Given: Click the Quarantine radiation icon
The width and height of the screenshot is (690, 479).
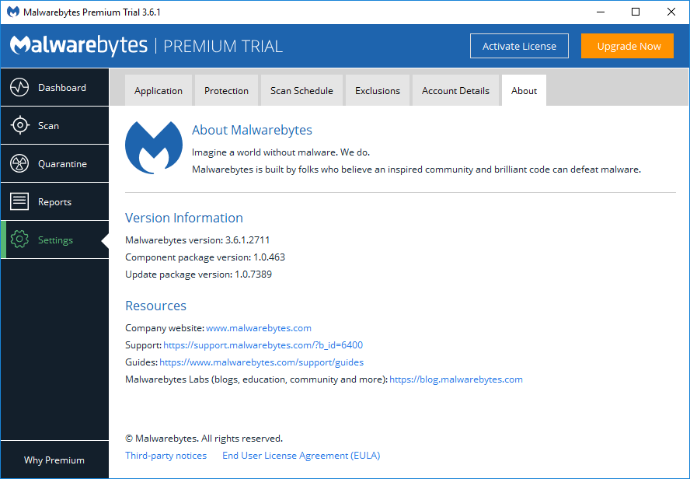Looking at the screenshot, I should pos(19,163).
